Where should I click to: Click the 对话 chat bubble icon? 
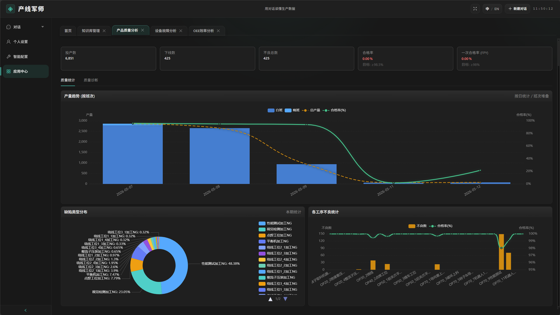click(8, 27)
